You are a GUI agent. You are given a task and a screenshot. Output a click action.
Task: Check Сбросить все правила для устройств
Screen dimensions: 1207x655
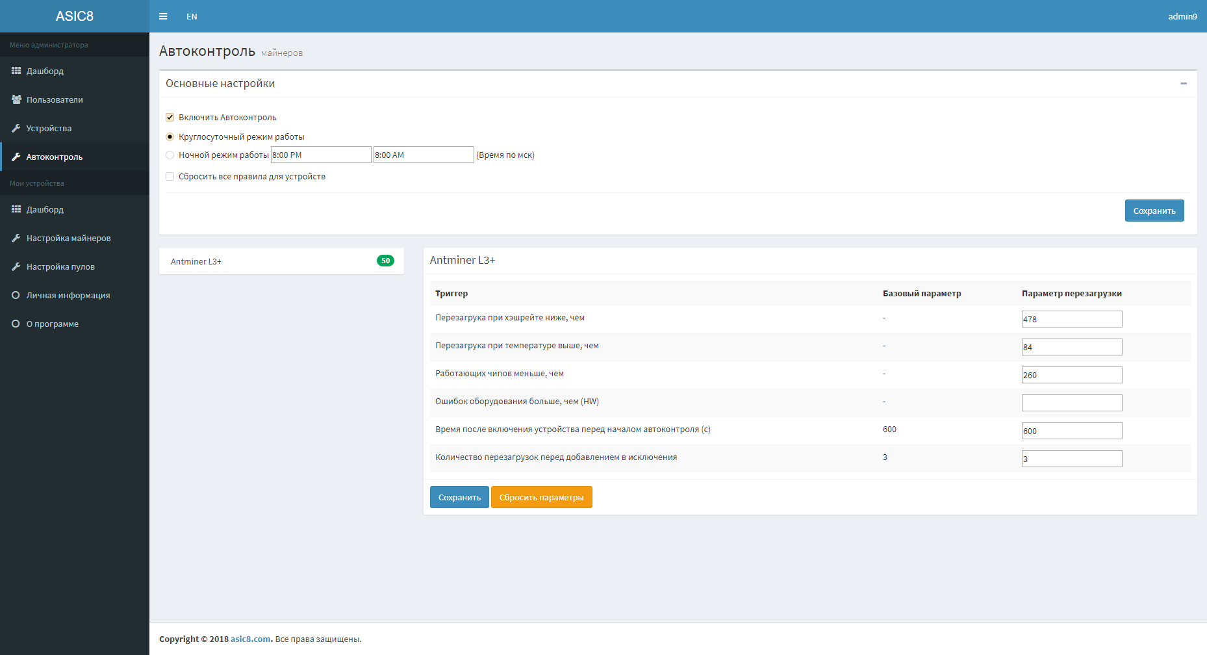point(170,177)
